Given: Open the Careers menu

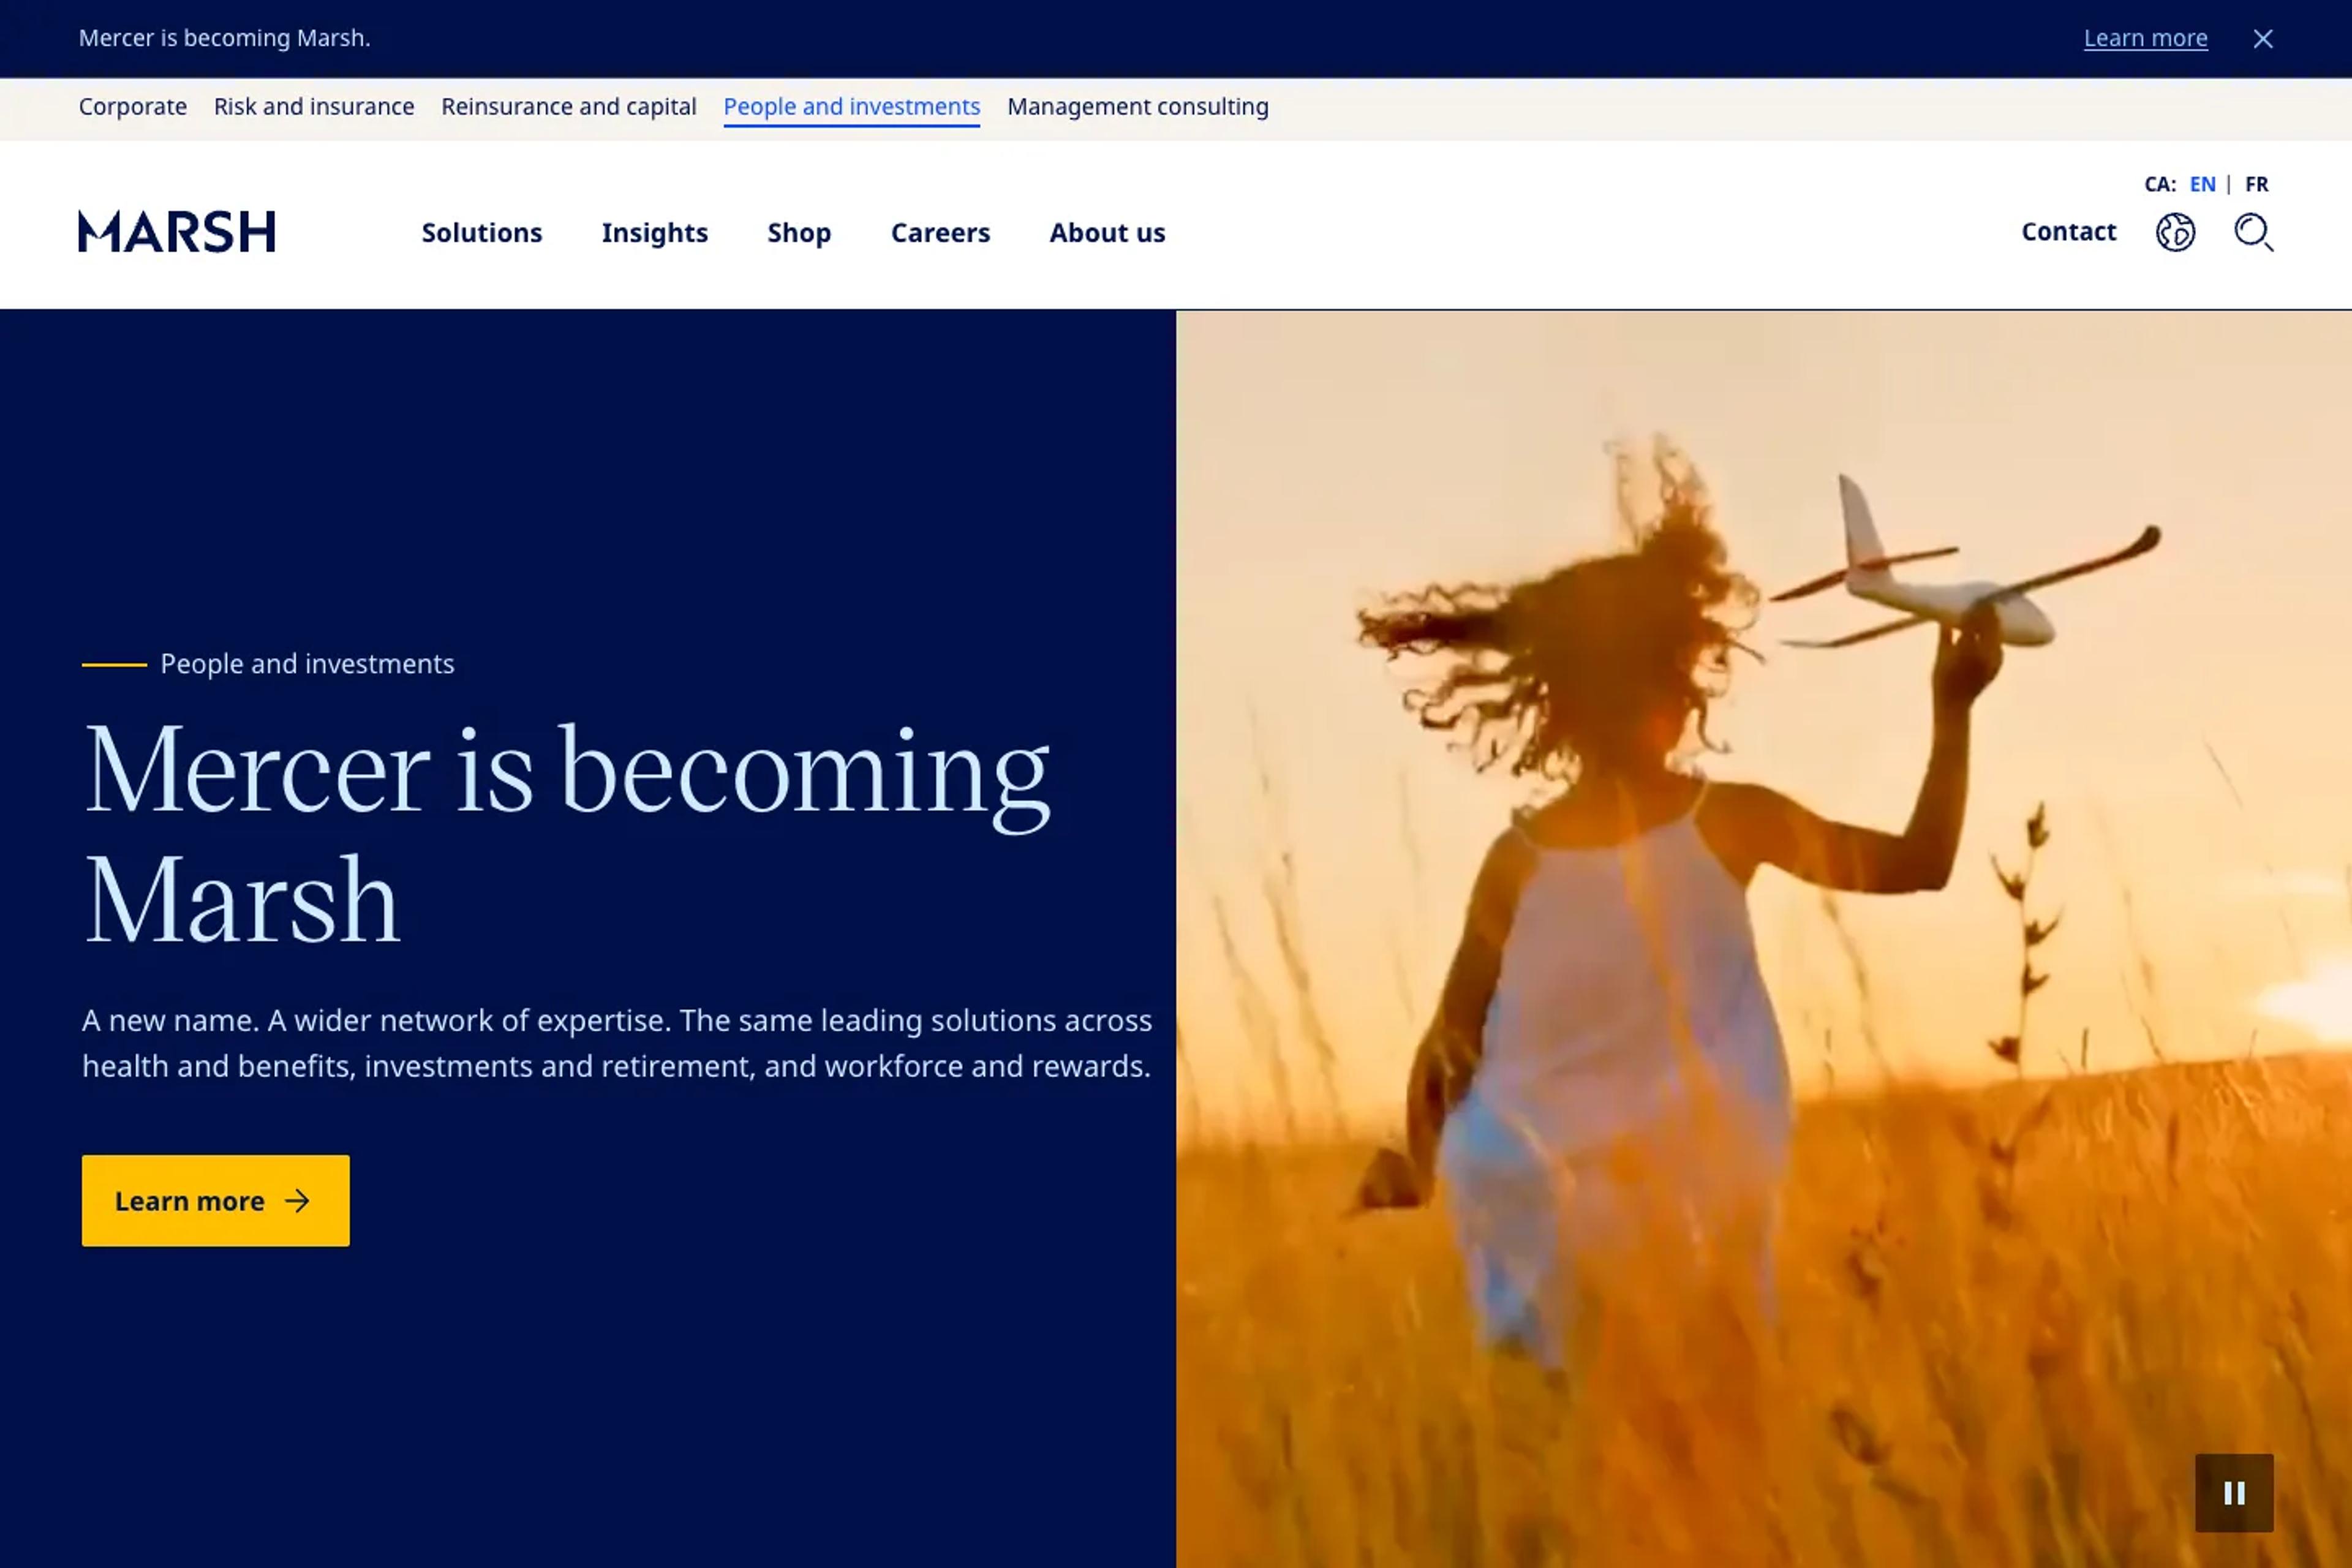Looking at the screenshot, I should 940,233.
